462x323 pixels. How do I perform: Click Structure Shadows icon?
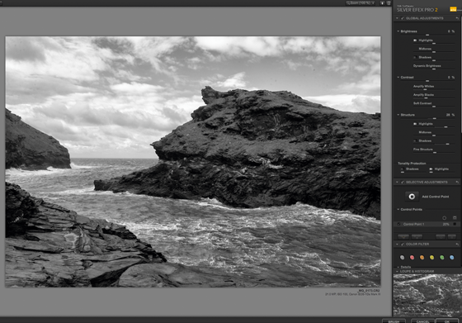[415, 140]
